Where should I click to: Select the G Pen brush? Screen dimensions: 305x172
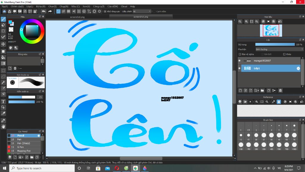pos(24,147)
